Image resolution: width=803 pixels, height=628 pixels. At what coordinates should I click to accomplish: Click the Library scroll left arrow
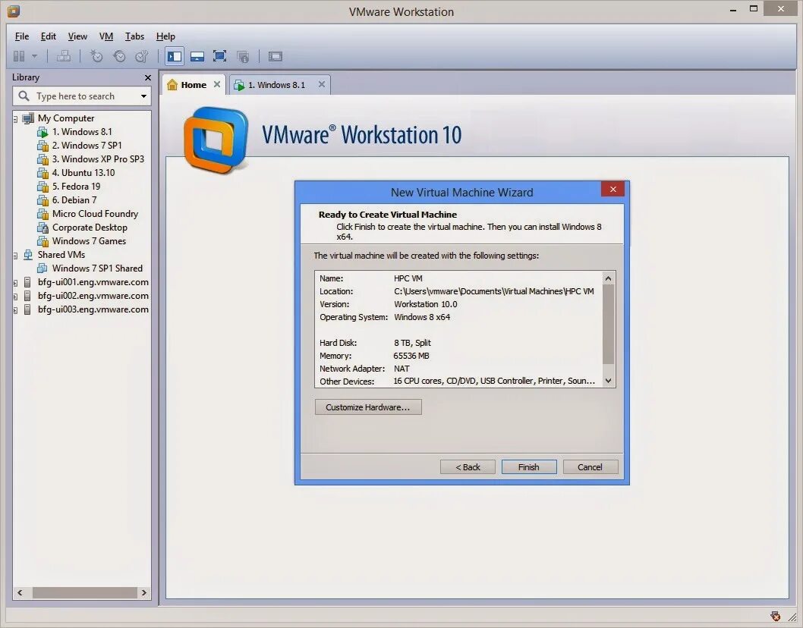tap(20, 592)
